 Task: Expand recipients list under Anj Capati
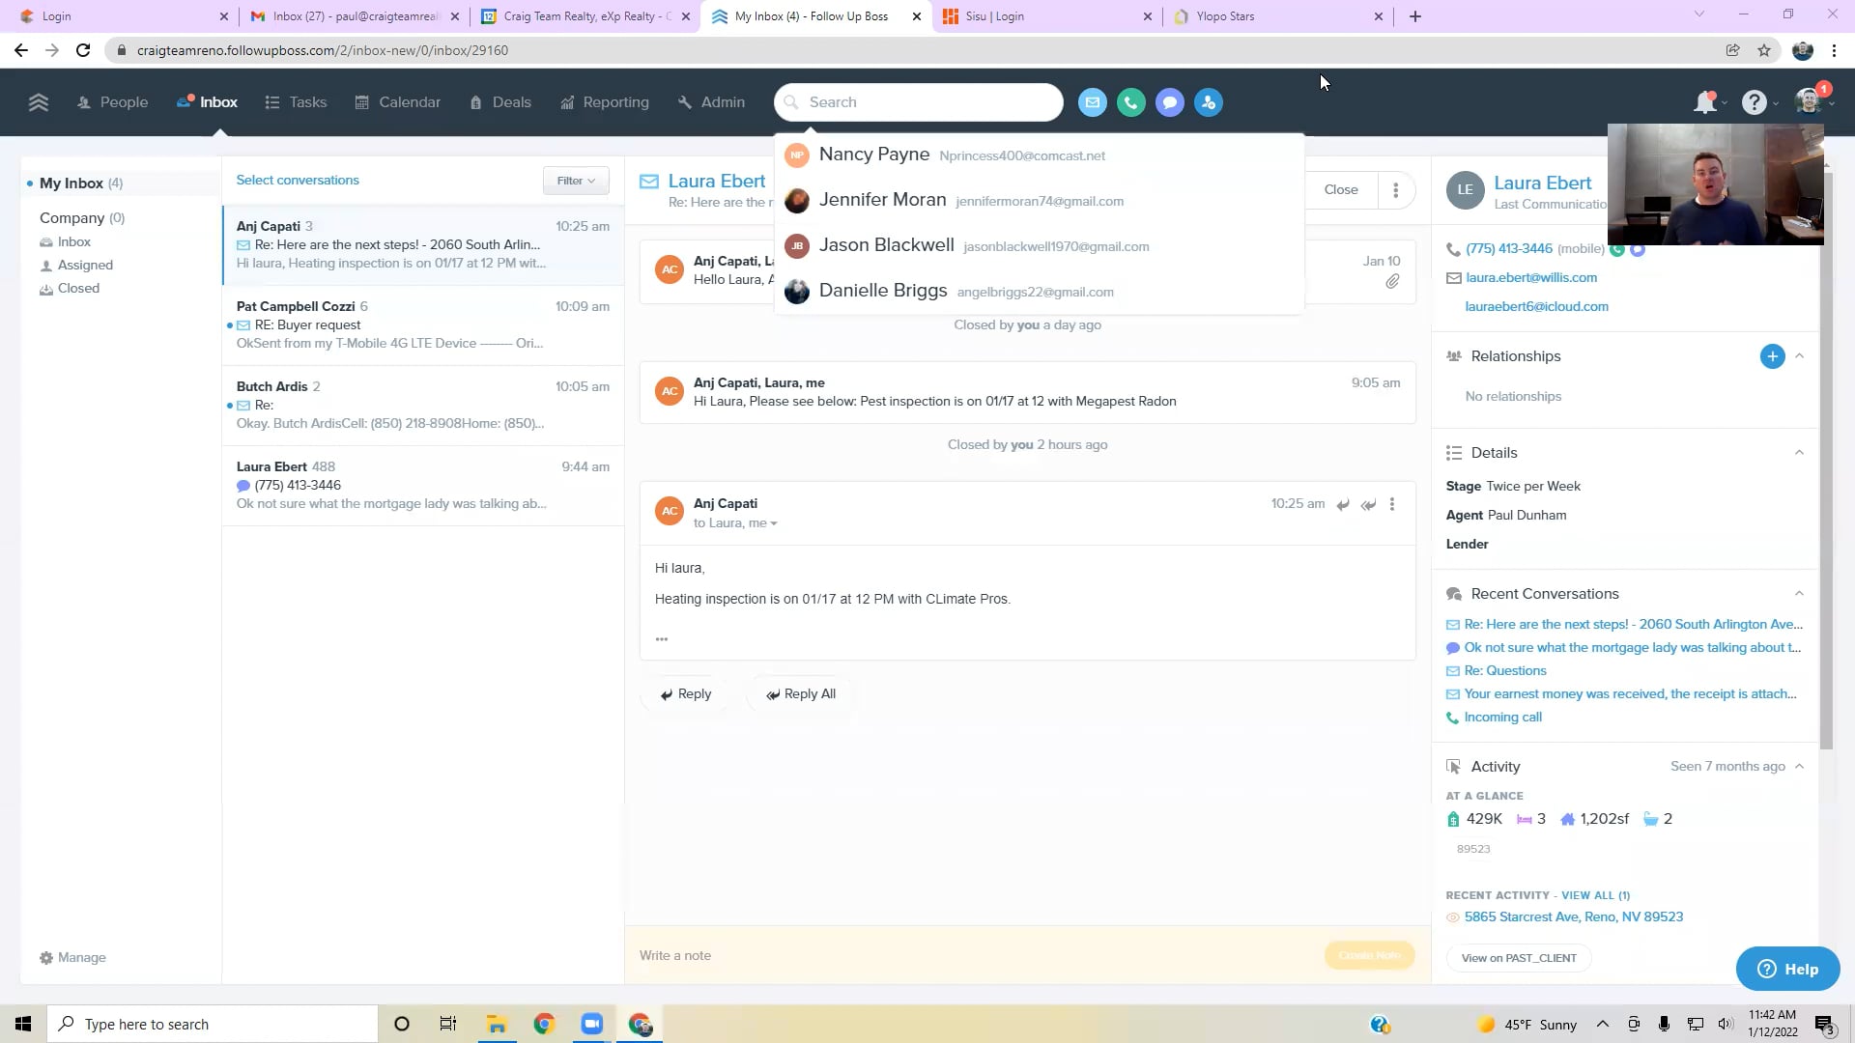pos(774,523)
